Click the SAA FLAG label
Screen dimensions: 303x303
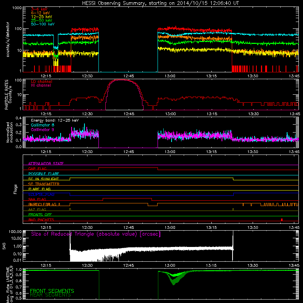(x=37, y=199)
